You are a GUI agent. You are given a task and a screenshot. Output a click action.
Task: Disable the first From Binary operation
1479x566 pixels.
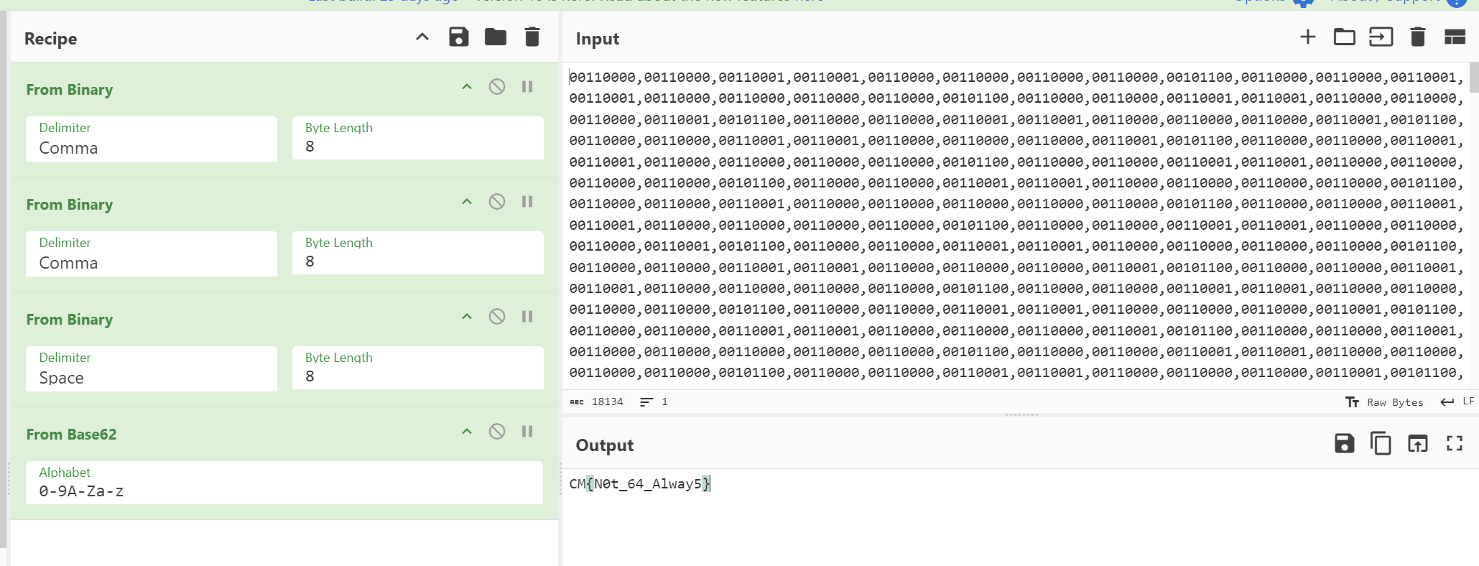click(497, 87)
